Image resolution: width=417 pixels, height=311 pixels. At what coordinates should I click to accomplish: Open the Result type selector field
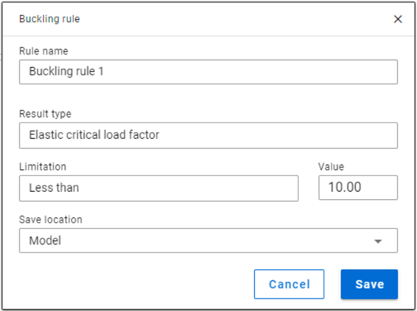(208, 135)
